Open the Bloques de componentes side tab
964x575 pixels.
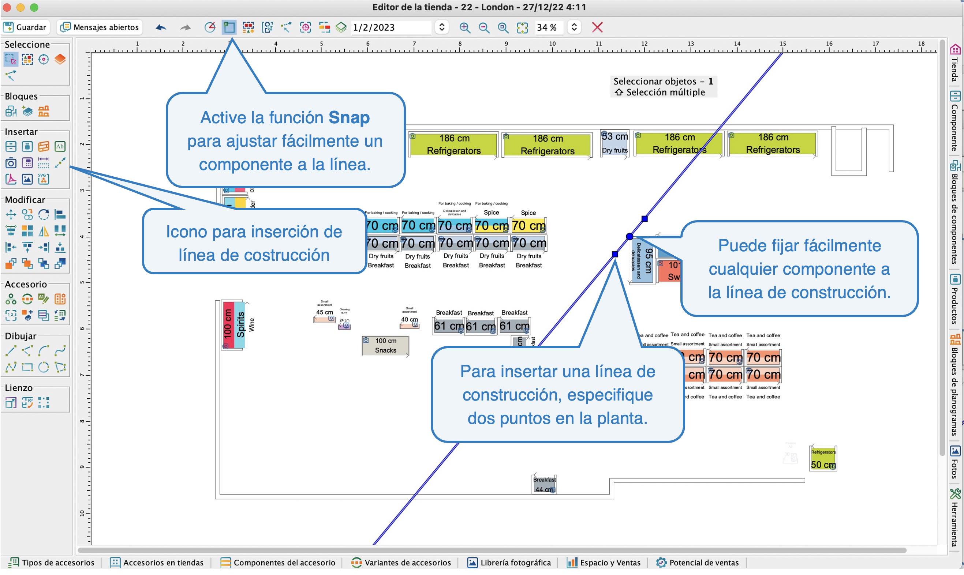[955, 212]
